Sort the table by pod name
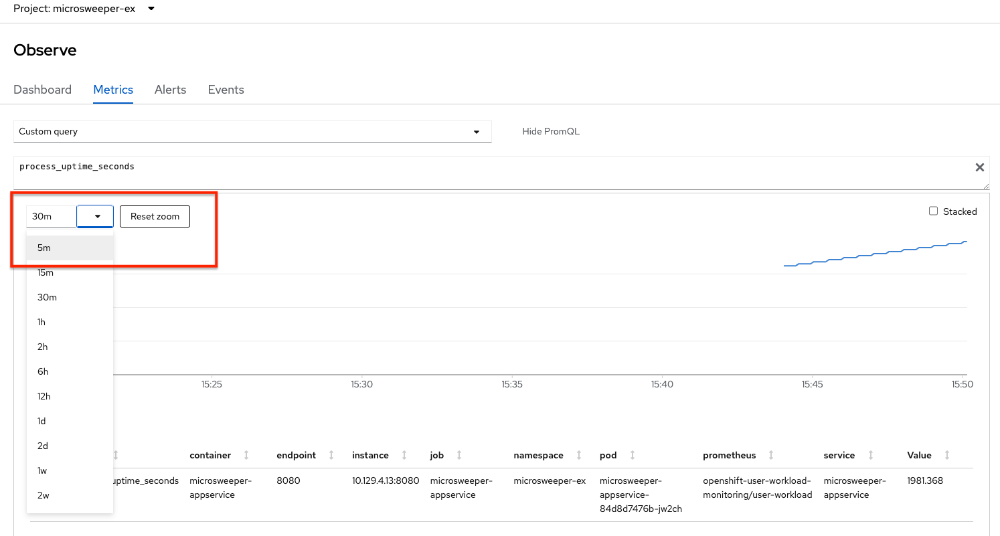 click(632, 454)
